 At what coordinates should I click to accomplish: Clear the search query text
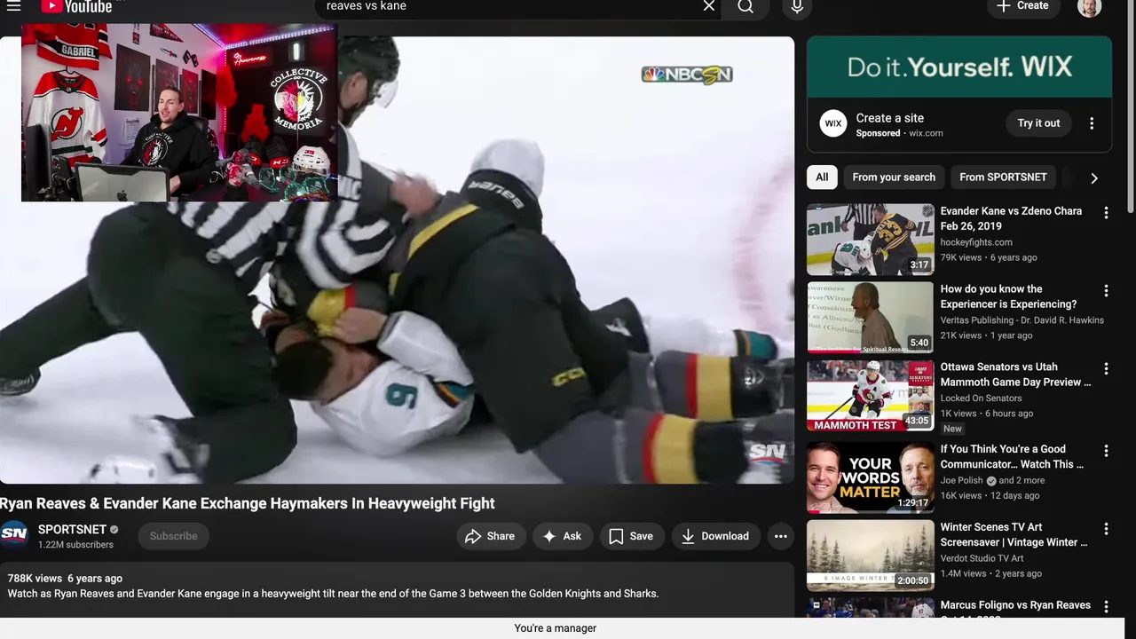click(x=709, y=6)
